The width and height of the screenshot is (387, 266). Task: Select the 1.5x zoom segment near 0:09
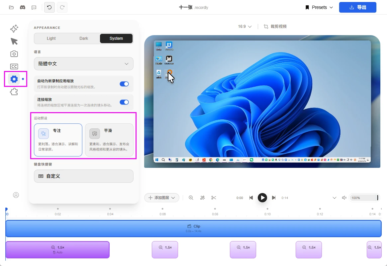(x=243, y=250)
